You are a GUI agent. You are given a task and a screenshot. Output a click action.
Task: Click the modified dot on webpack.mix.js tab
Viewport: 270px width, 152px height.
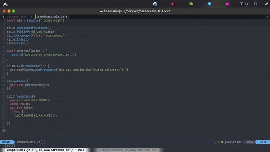pyautogui.click(x=67, y=17)
